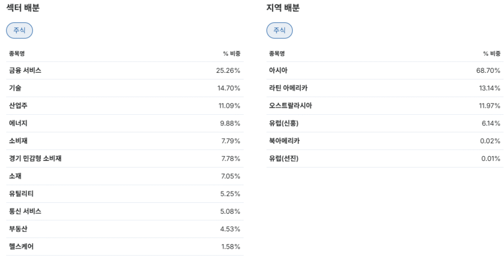Click the 에너지 sector entry
The height and width of the screenshot is (258, 504).
pos(18,124)
